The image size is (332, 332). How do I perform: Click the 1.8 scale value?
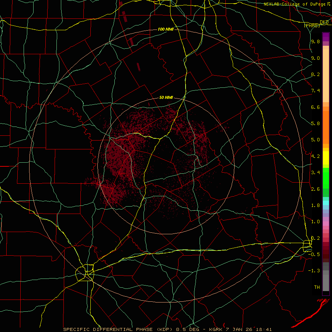(315, 205)
